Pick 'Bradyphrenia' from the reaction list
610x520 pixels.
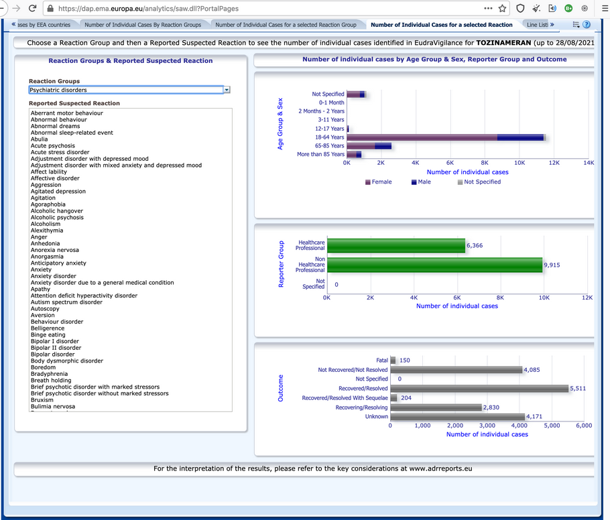49,374
